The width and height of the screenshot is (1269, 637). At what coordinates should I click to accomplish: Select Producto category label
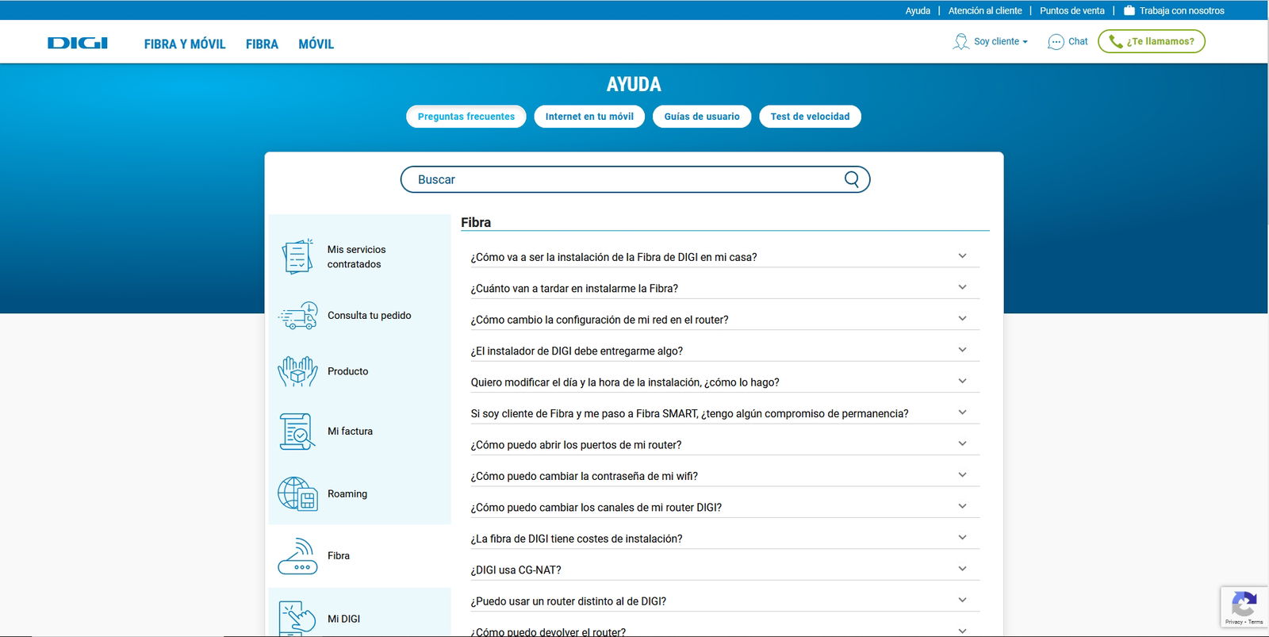pos(347,371)
